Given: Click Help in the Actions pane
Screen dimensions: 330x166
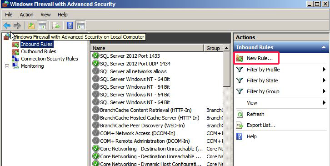Looking at the screenshot, I should (x=252, y=136).
